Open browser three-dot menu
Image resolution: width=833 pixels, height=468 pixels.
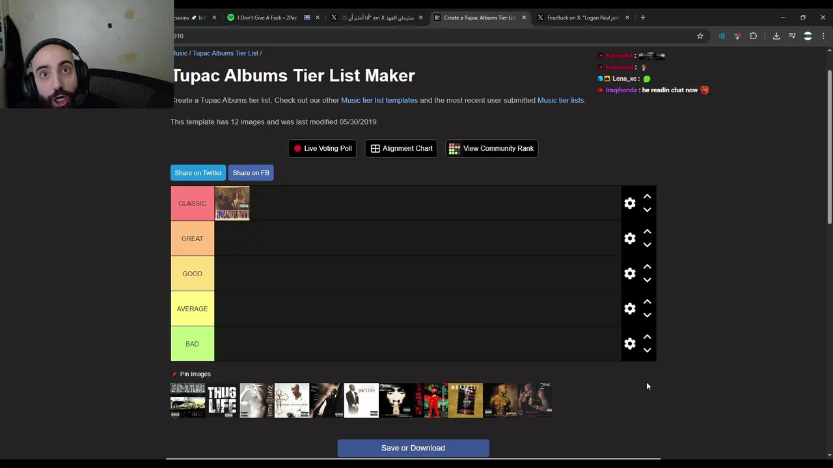point(823,36)
